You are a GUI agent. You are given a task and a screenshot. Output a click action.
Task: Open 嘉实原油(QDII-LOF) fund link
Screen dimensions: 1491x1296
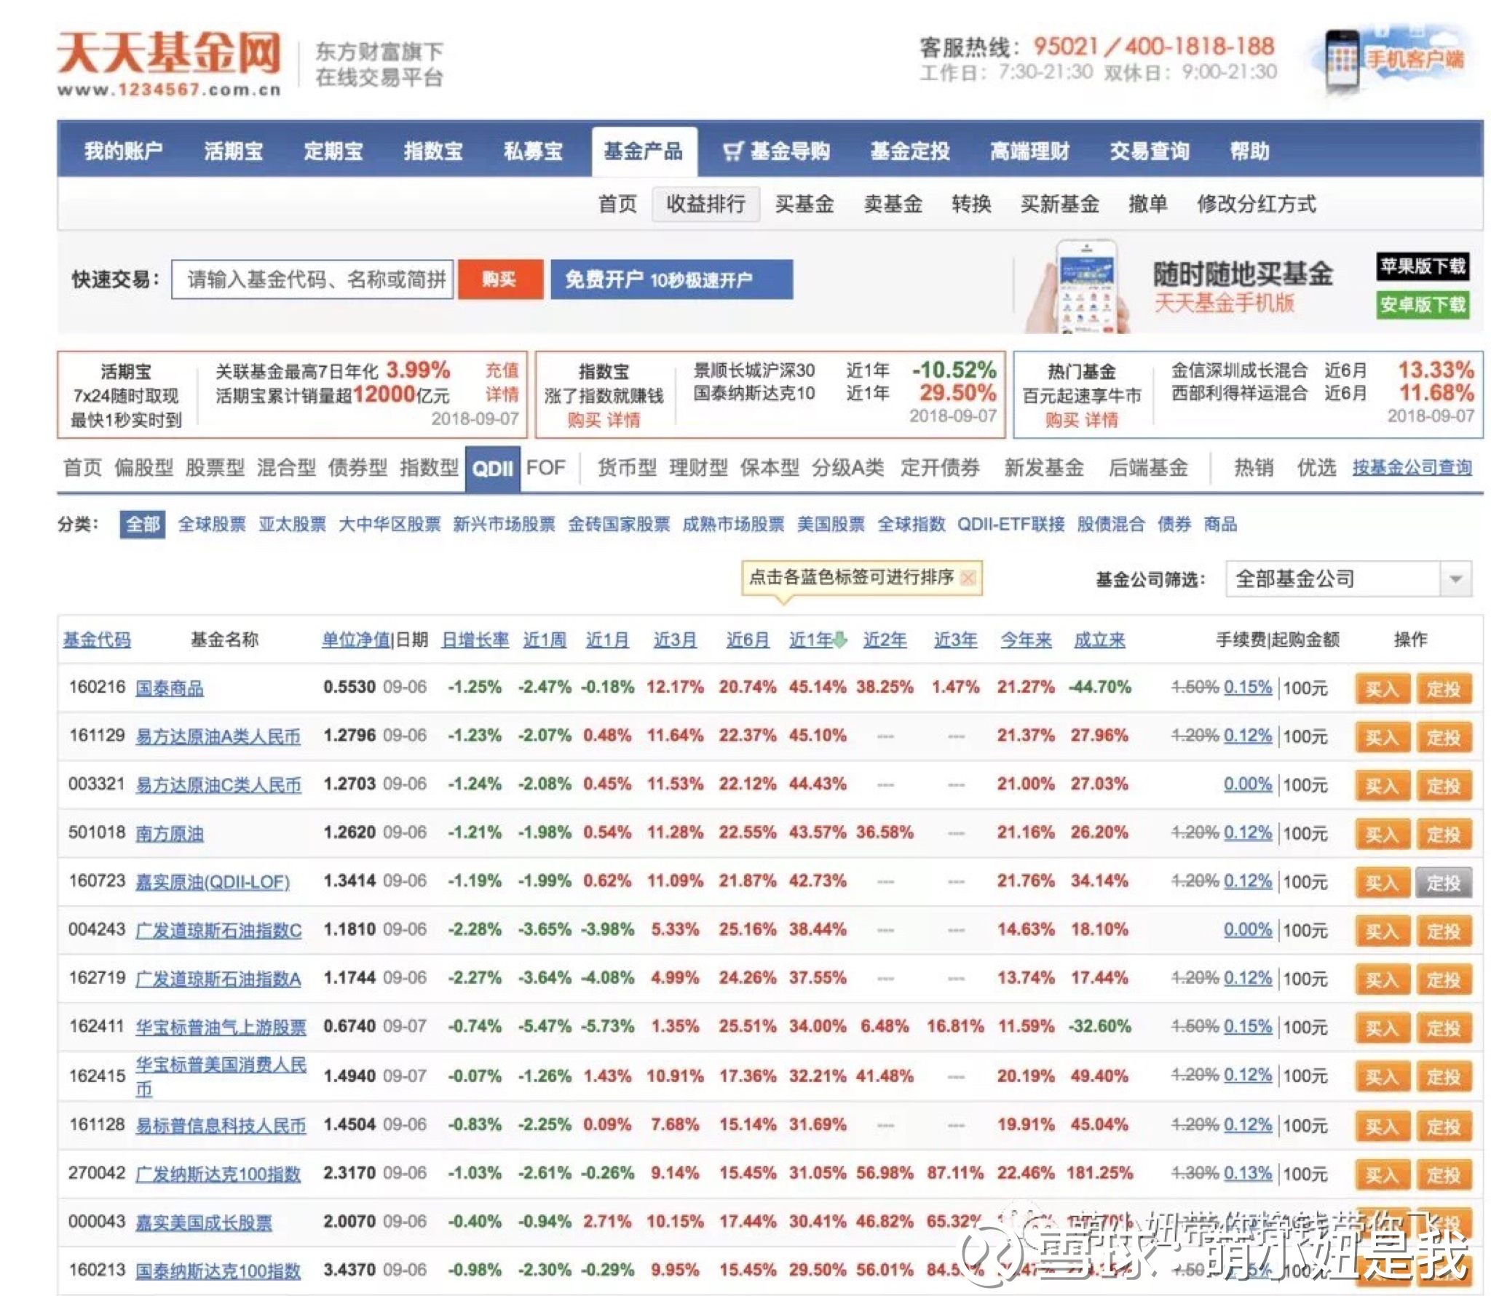pyautogui.click(x=213, y=882)
